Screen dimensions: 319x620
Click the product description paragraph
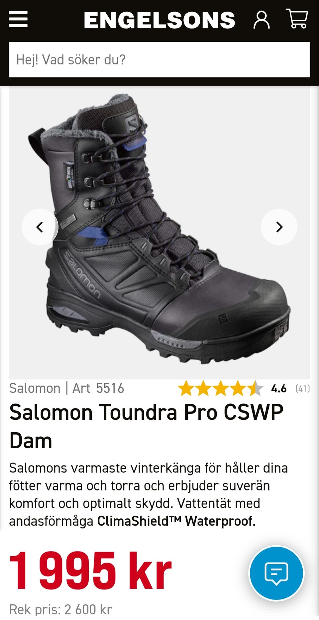[x=149, y=494]
